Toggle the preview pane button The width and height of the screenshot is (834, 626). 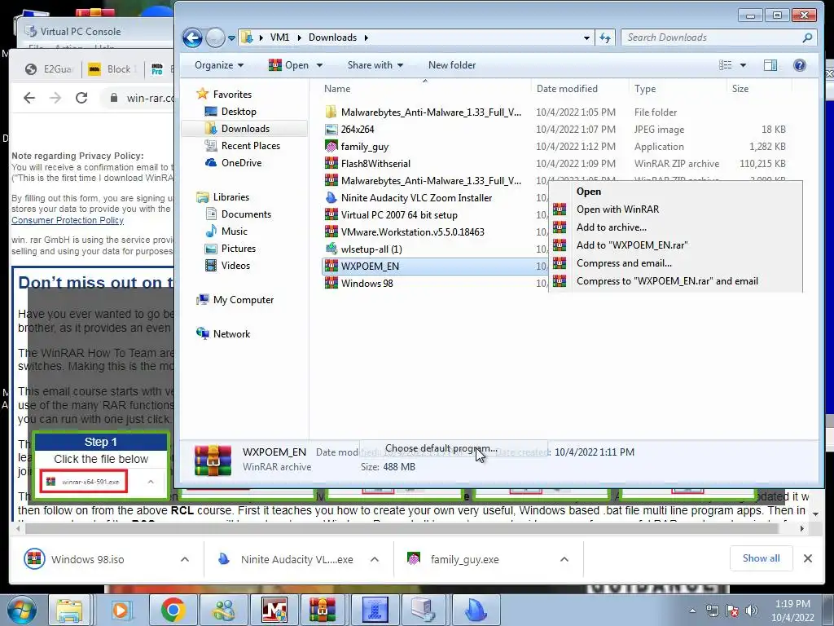click(x=770, y=65)
